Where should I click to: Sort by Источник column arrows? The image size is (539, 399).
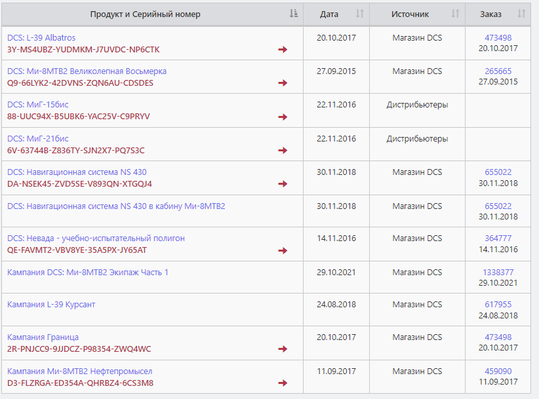coord(455,14)
